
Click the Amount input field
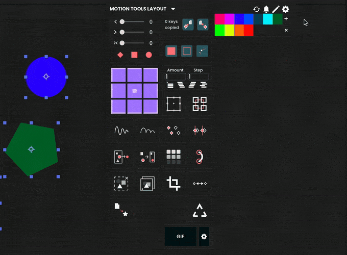(175, 76)
